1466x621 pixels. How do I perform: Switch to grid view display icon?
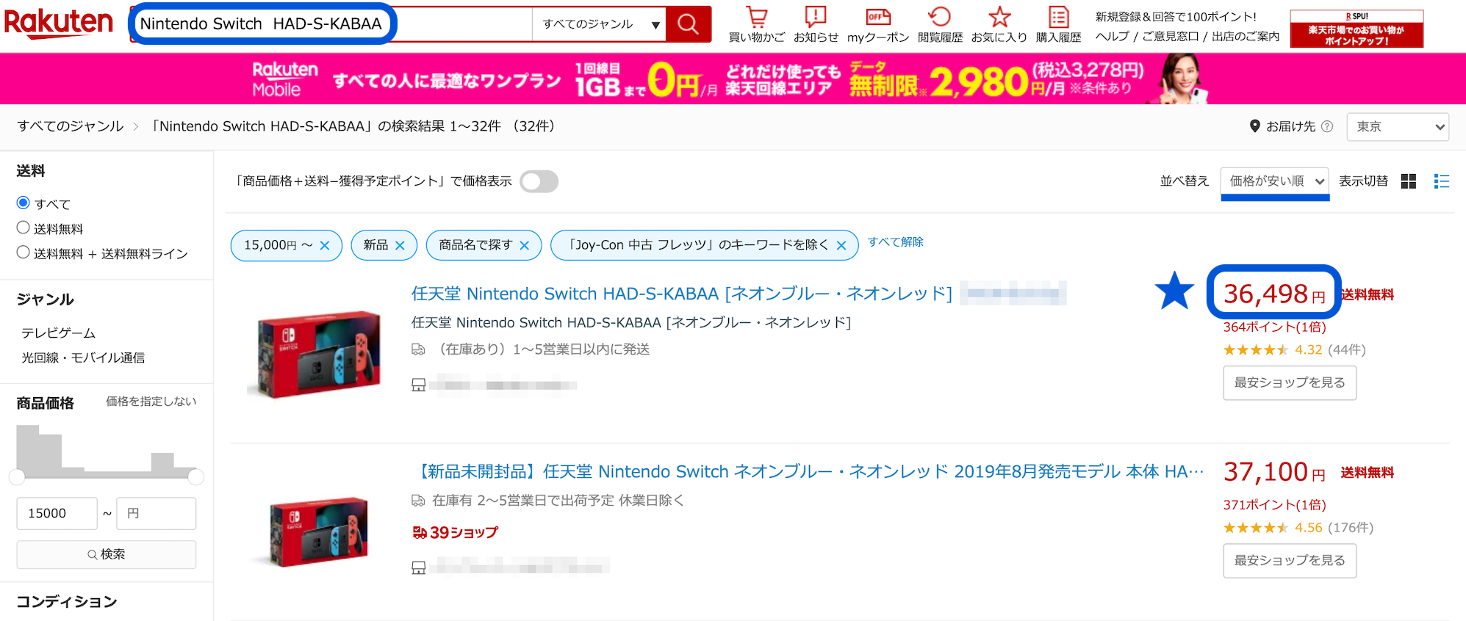pyautogui.click(x=1409, y=181)
